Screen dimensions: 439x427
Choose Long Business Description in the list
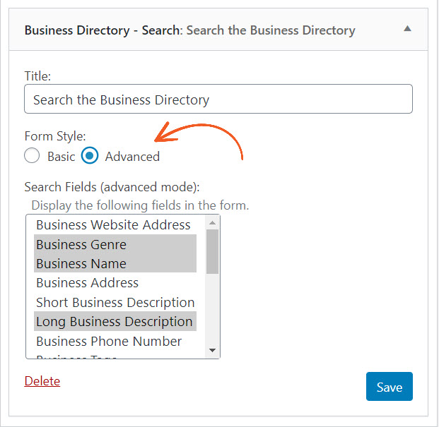pyautogui.click(x=115, y=322)
